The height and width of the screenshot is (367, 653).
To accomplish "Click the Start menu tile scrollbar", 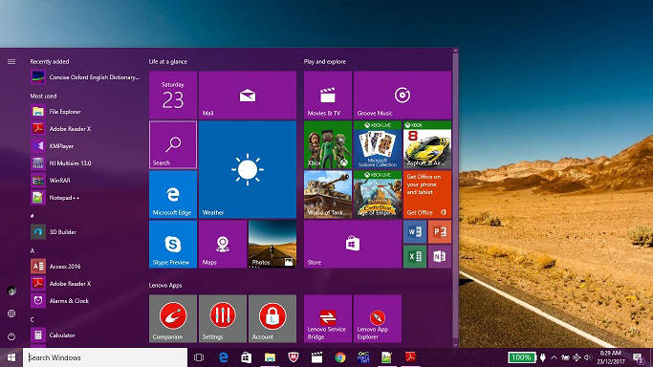I will click(456, 198).
